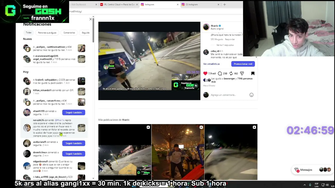Open the middle reel under Más publicaciones
The width and height of the screenshot is (335, 188).
point(178,152)
